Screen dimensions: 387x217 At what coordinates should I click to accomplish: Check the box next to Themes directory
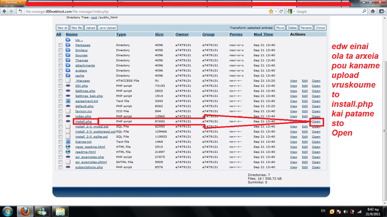[x=60, y=60]
